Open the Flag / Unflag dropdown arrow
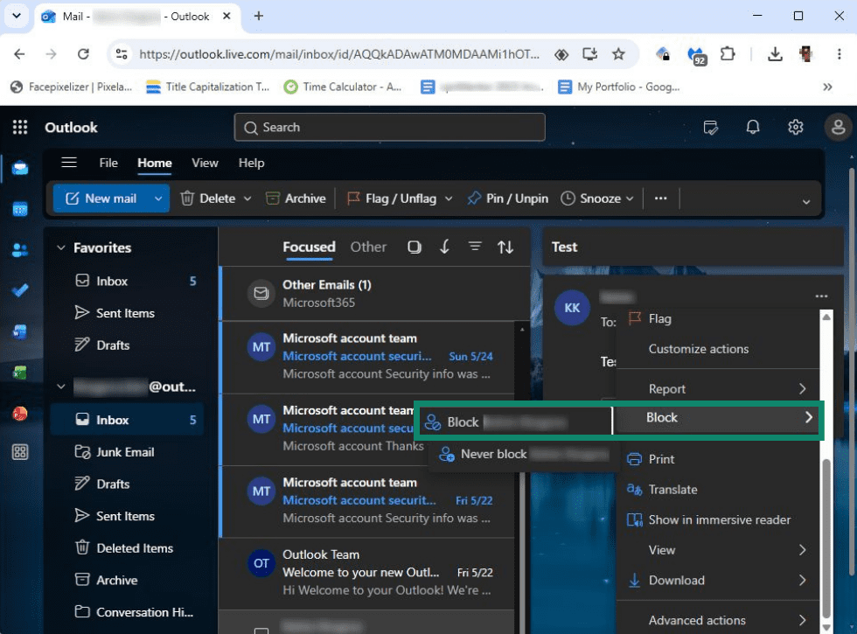 coord(449,199)
